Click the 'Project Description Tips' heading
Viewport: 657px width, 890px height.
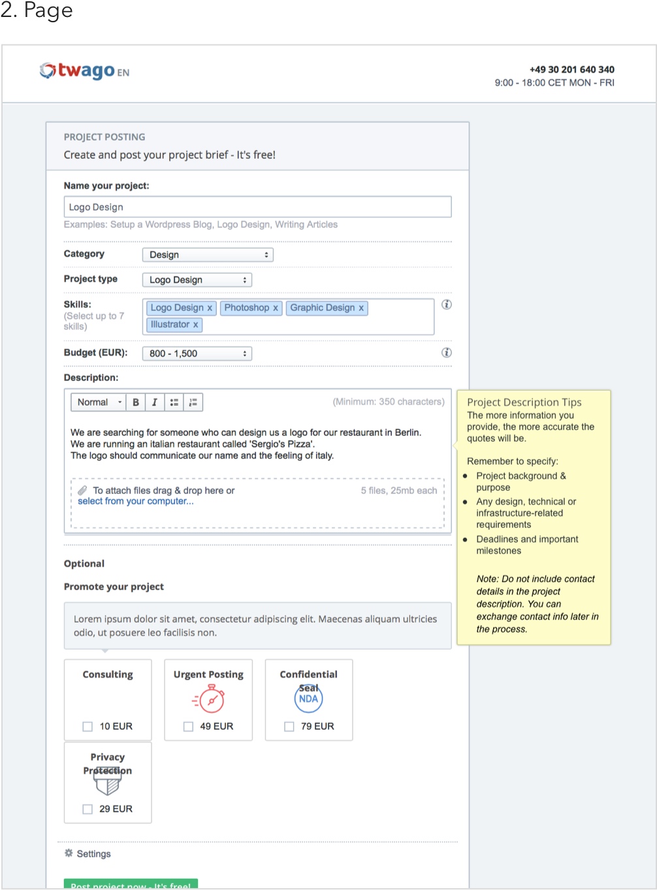click(x=524, y=403)
